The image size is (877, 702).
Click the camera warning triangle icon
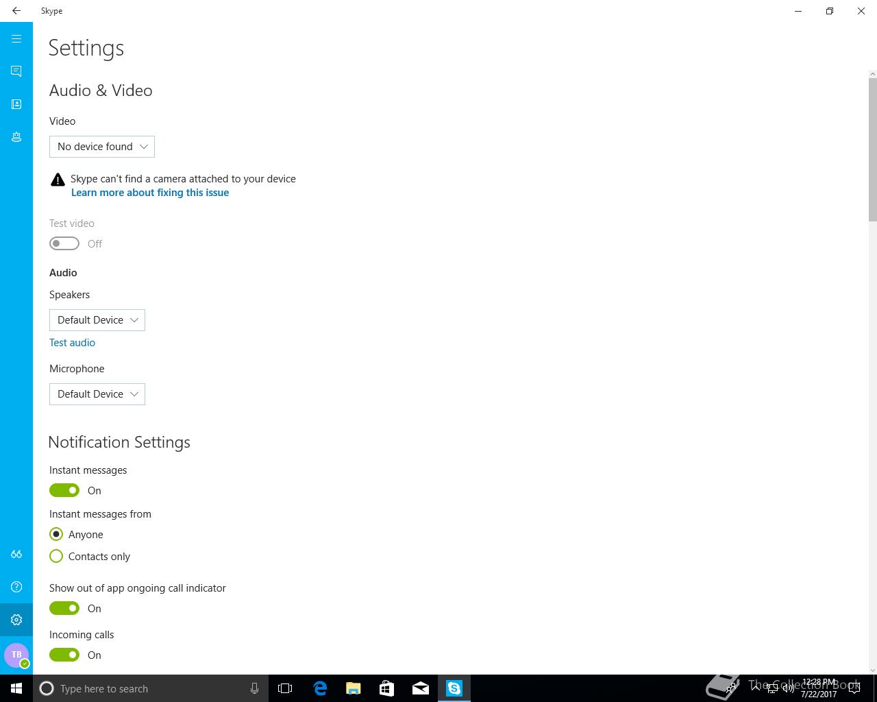[58, 180]
